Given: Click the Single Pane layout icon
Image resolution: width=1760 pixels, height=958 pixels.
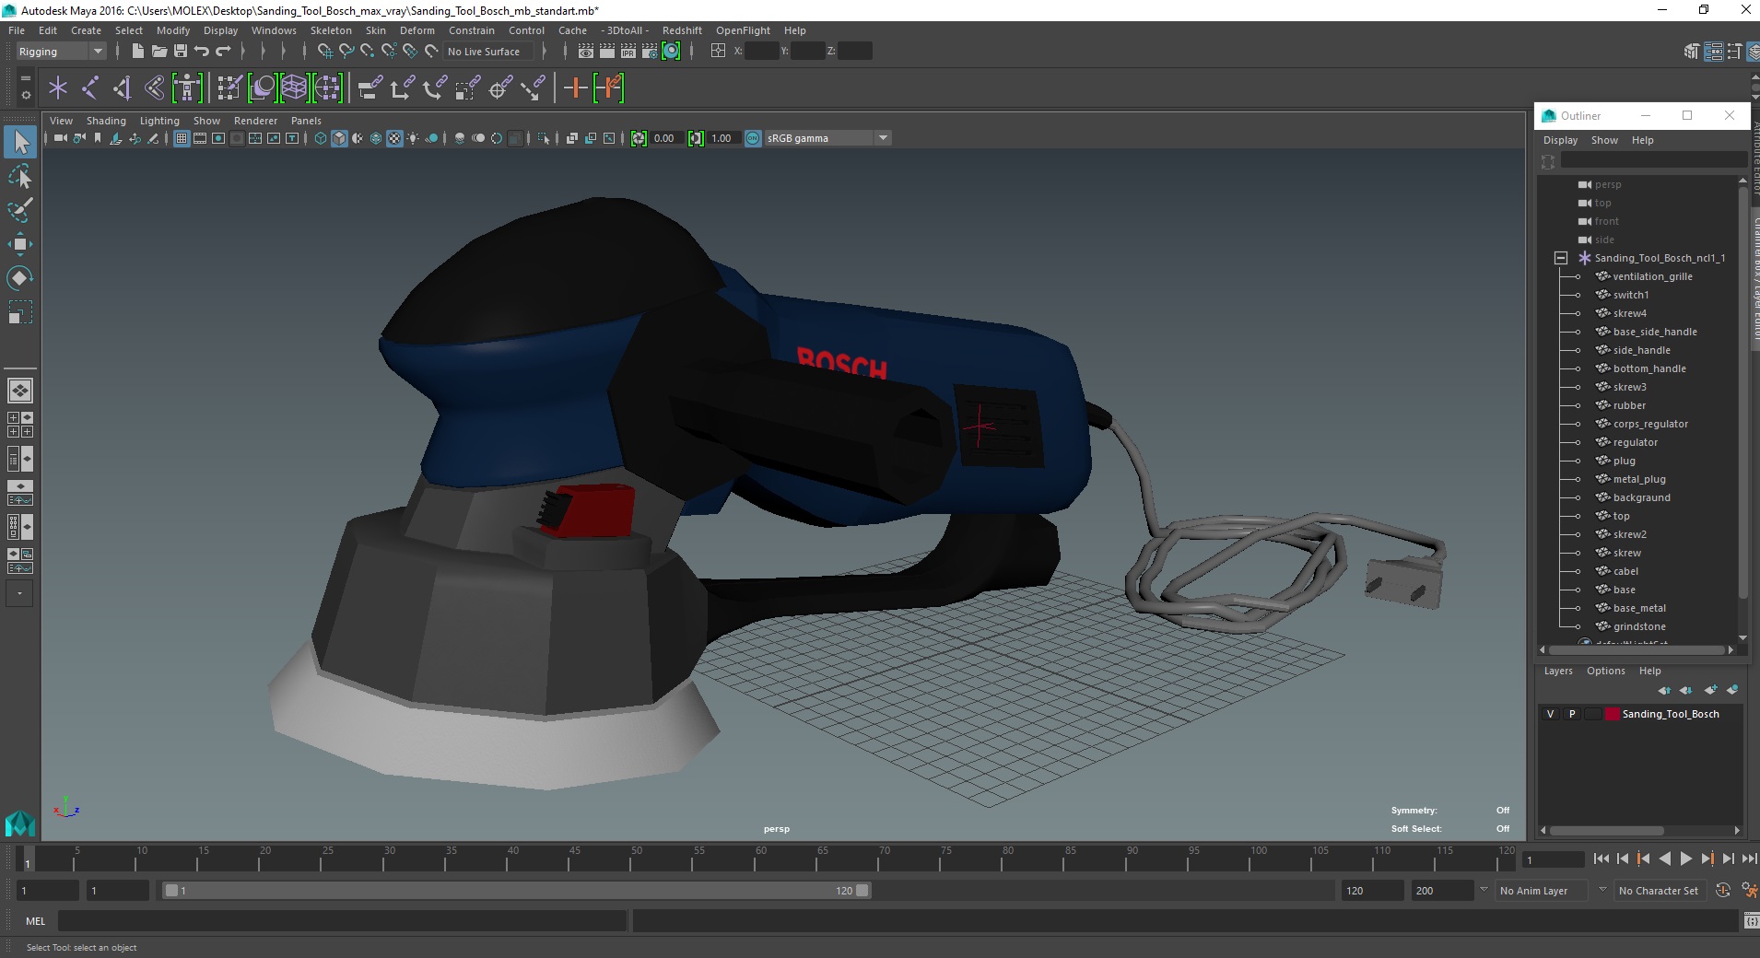Looking at the screenshot, I should point(20,391).
